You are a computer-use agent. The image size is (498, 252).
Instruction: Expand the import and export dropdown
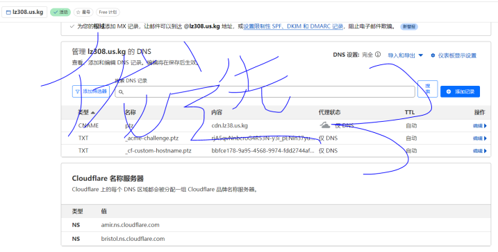point(405,55)
